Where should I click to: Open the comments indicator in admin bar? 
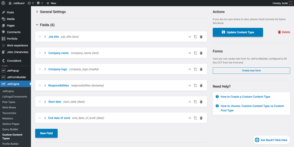tap(40, 3)
